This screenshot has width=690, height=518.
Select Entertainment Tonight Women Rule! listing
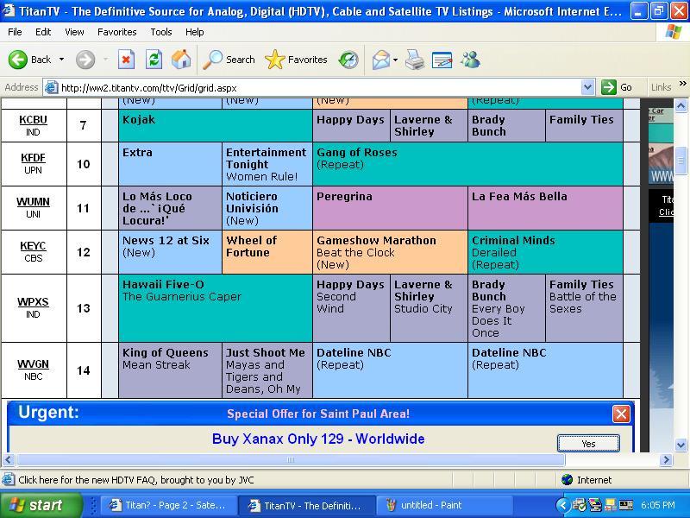[267, 164]
